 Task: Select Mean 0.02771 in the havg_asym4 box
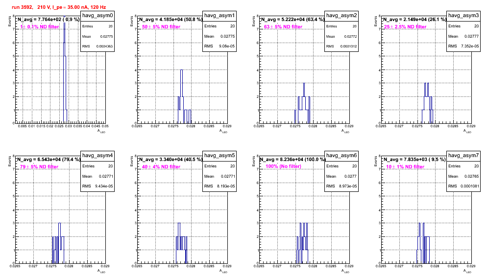[105, 176]
